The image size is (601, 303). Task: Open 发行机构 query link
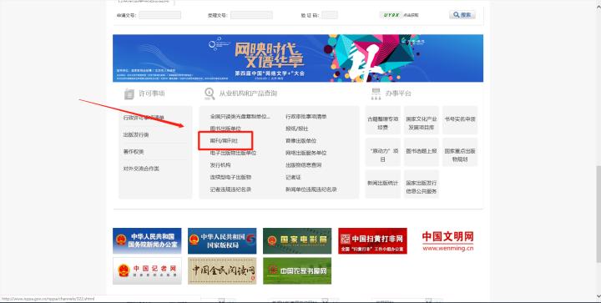(220, 165)
